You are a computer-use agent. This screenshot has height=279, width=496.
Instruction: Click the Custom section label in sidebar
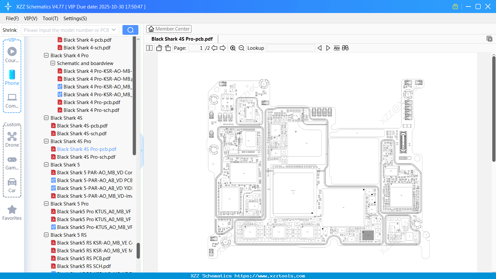pyautogui.click(x=12, y=125)
